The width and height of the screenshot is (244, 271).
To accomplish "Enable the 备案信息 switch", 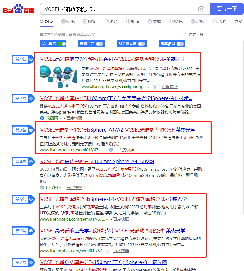I will (x=180, y=44).
